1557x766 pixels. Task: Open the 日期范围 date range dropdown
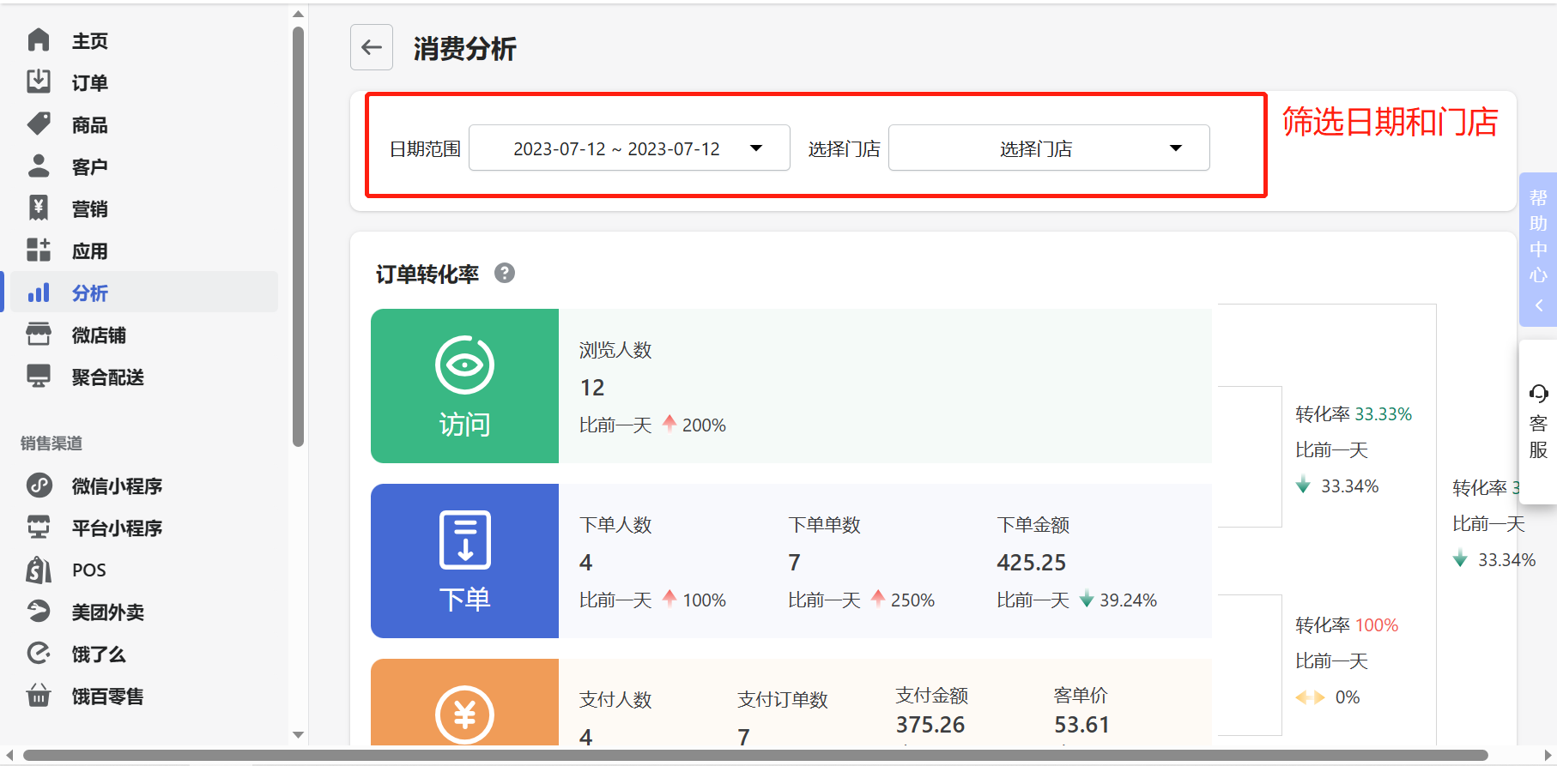pyautogui.click(x=629, y=148)
